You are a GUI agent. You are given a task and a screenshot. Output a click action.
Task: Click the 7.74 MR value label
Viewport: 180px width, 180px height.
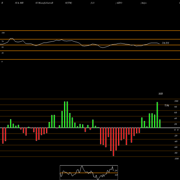click(x=167, y=105)
